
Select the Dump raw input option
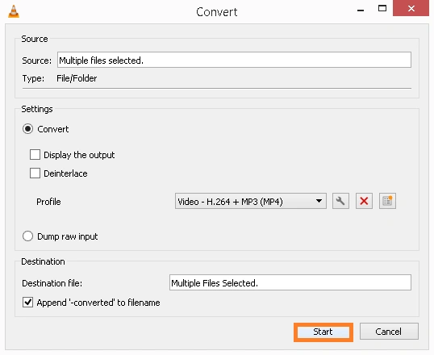(x=27, y=236)
